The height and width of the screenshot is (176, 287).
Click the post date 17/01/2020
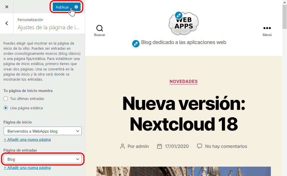pyautogui.click(x=177, y=146)
